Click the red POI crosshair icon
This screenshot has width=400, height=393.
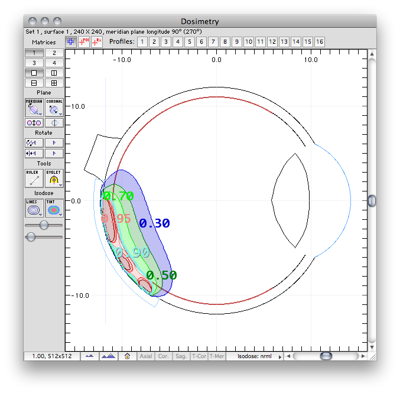[x=84, y=42]
